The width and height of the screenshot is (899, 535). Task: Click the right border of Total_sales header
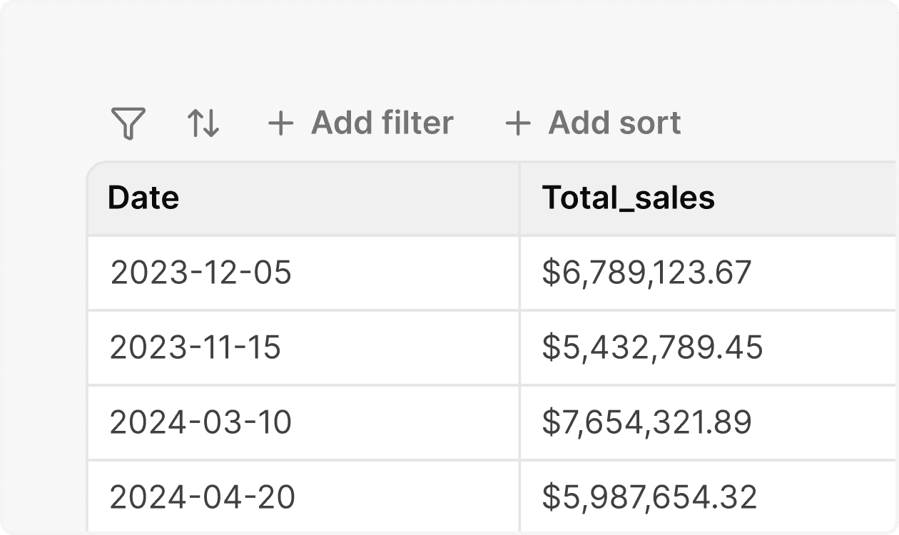click(x=896, y=198)
